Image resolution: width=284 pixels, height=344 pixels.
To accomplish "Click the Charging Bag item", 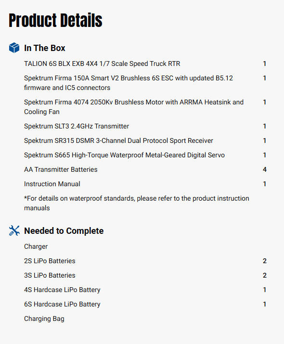I will [44, 319].
